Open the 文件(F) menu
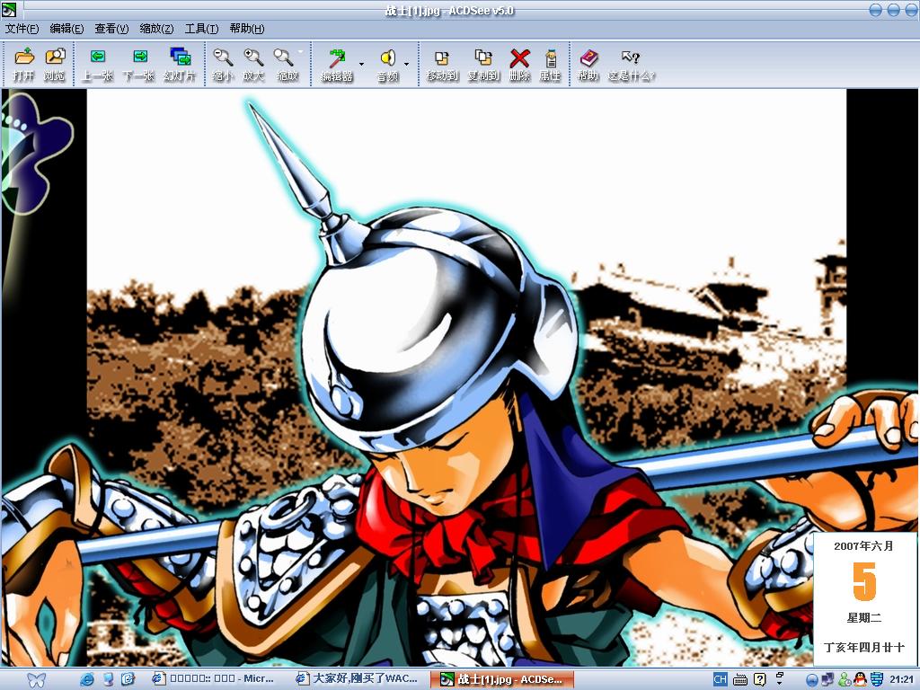The width and height of the screenshot is (920, 690). click(x=22, y=28)
